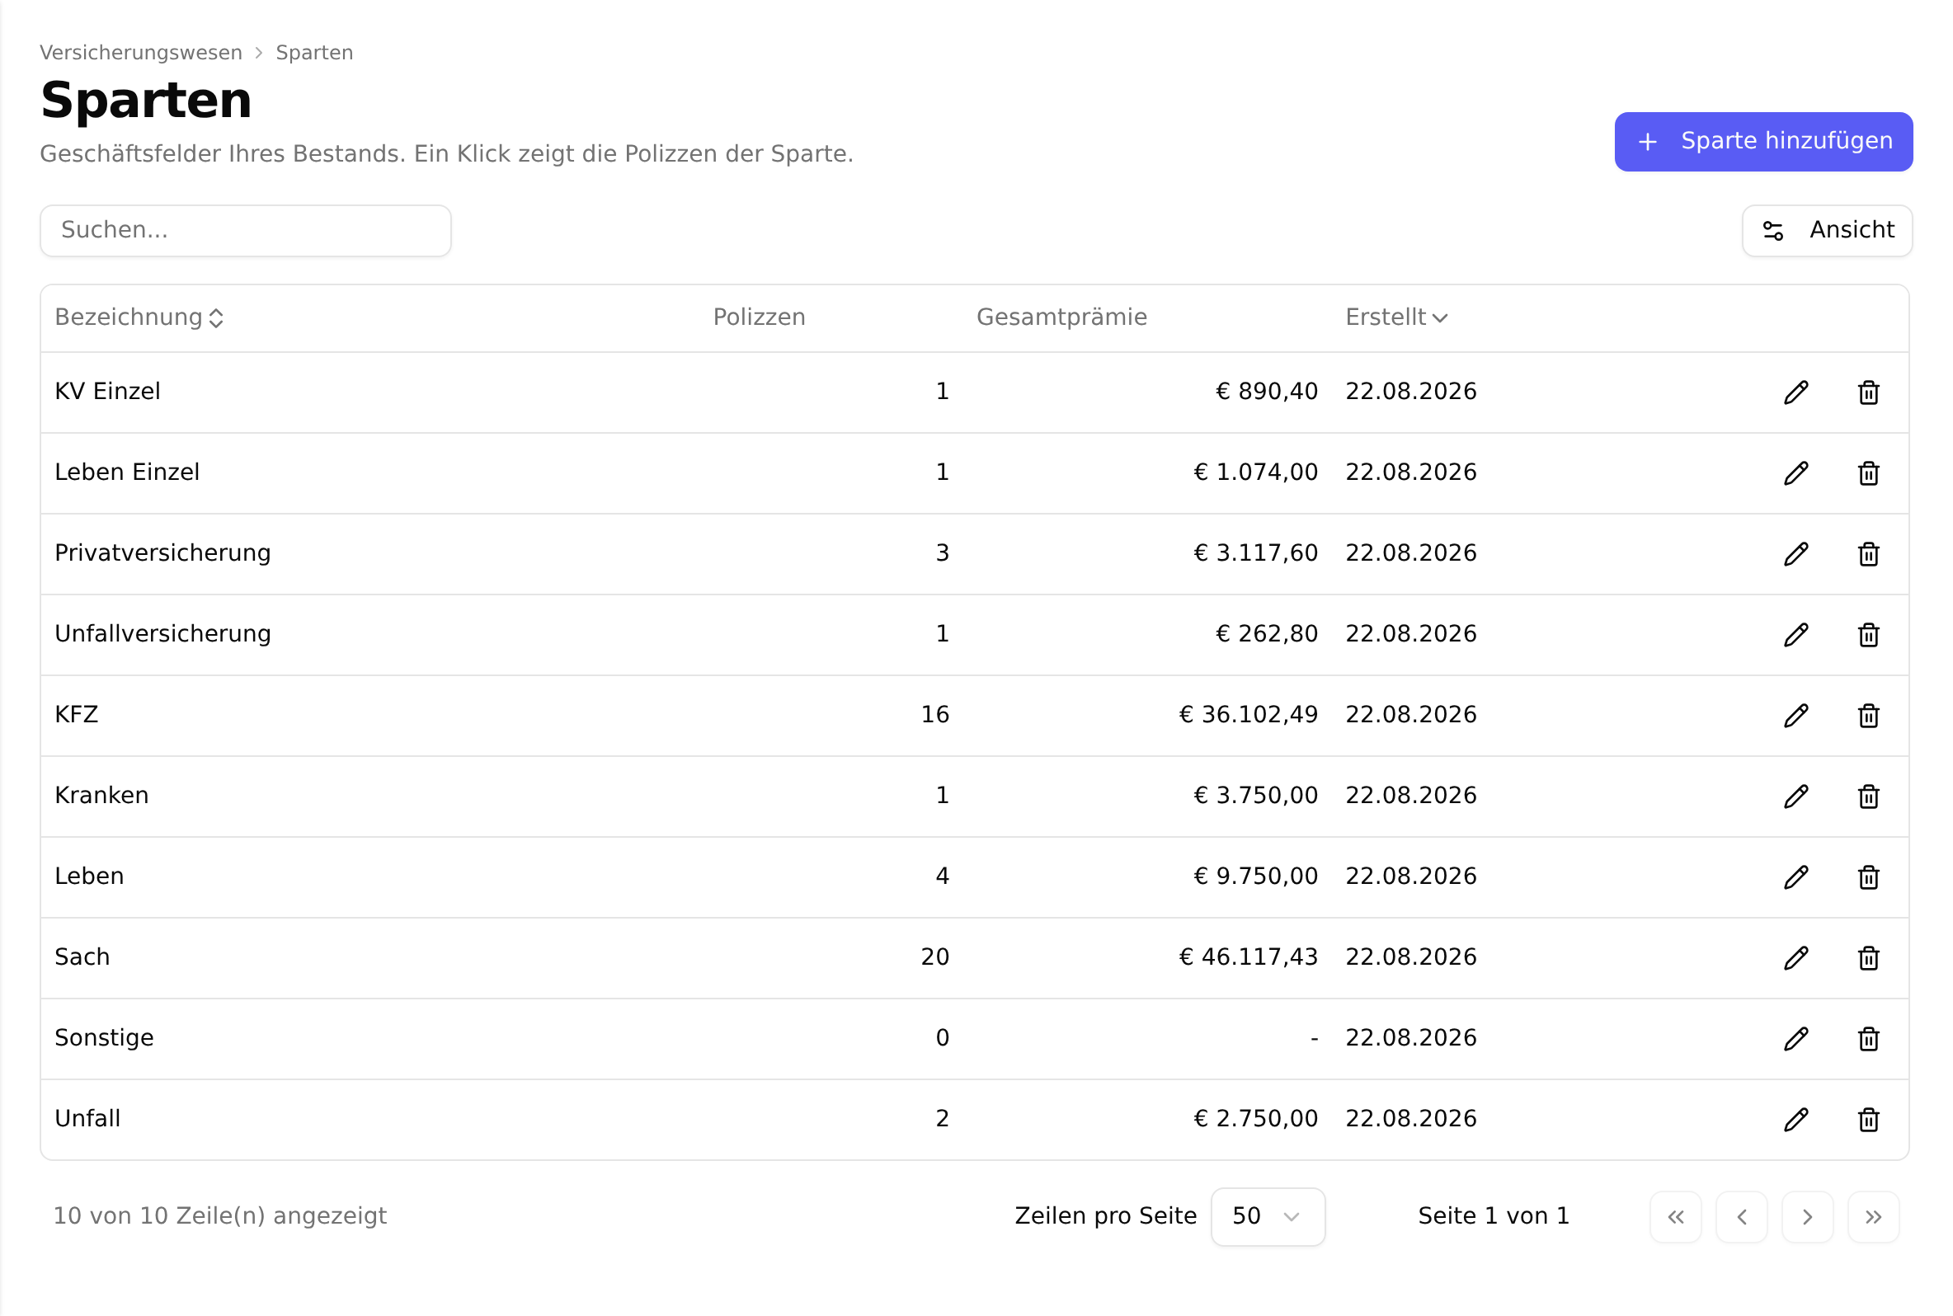The width and height of the screenshot is (1953, 1316).
Task: Delete the Sonstige Sparte
Action: coord(1868,1038)
